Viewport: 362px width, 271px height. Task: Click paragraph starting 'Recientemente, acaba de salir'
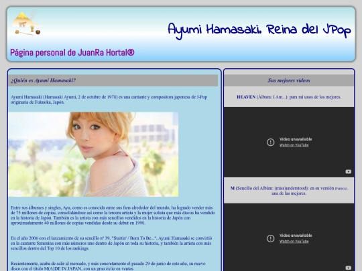click(x=108, y=266)
